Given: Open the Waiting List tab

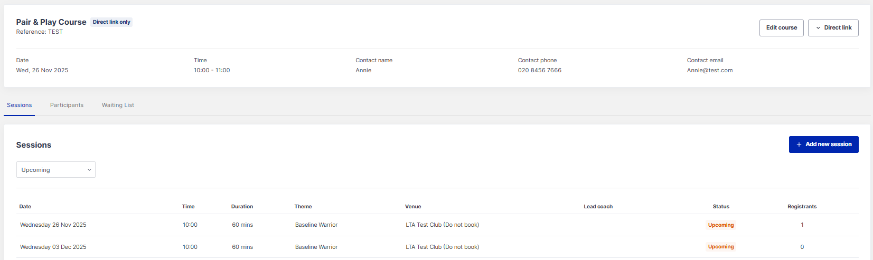Looking at the screenshot, I should [x=118, y=105].
